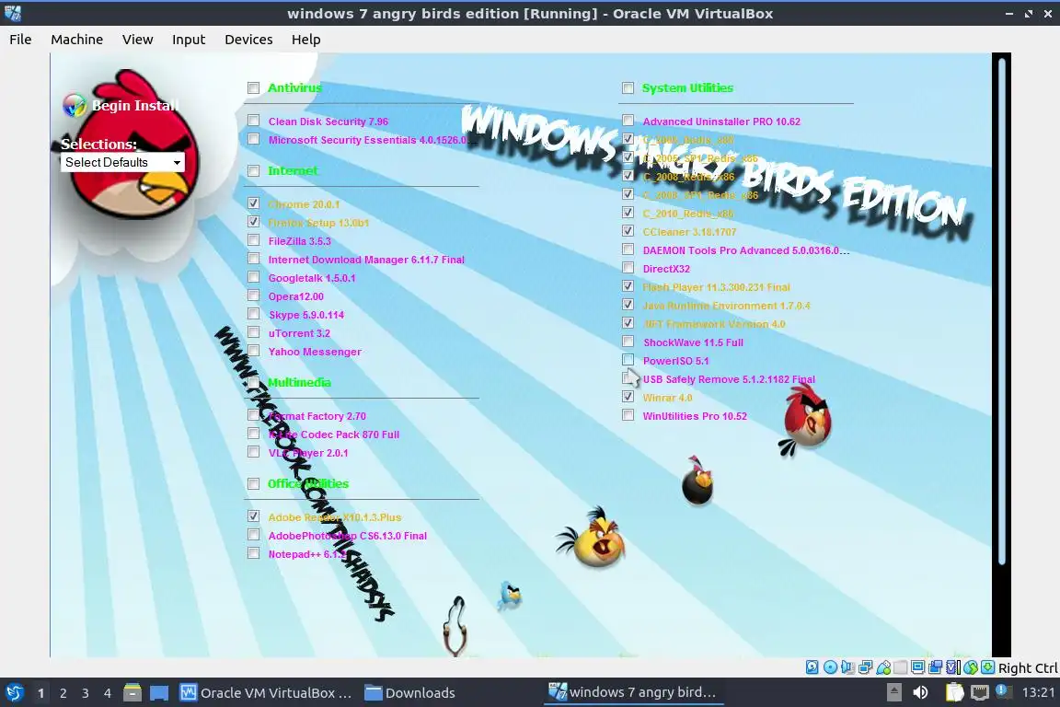This screenshot has width=1060, height=707.
Task: Toggle the System Utilities category checkbox
Action: [628, 88]
